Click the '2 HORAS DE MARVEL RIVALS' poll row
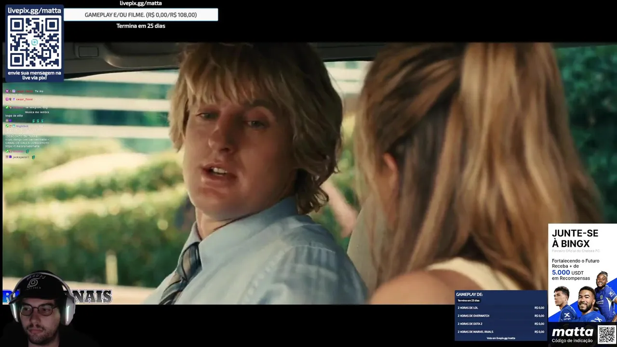Screen dimensions: 617x347 tap(500, 332)
